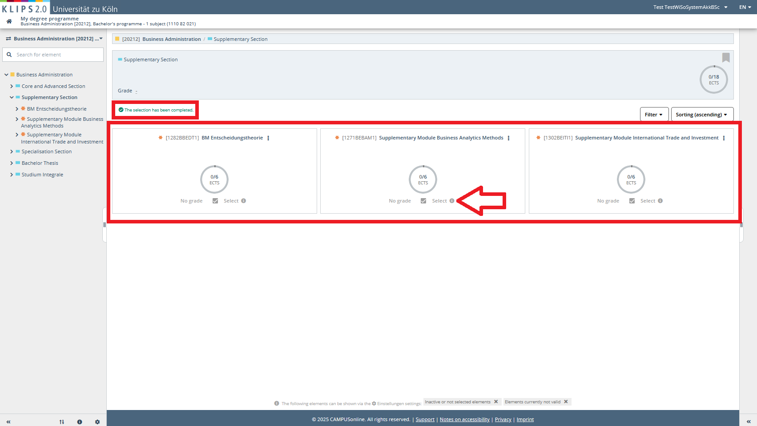Expand Studium Integrale node
The width and height of the screenshot is (757, 426).
(x=12, y=175)
